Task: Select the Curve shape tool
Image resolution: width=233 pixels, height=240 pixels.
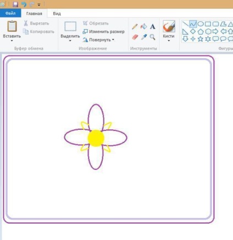Action: click(193, 24)
